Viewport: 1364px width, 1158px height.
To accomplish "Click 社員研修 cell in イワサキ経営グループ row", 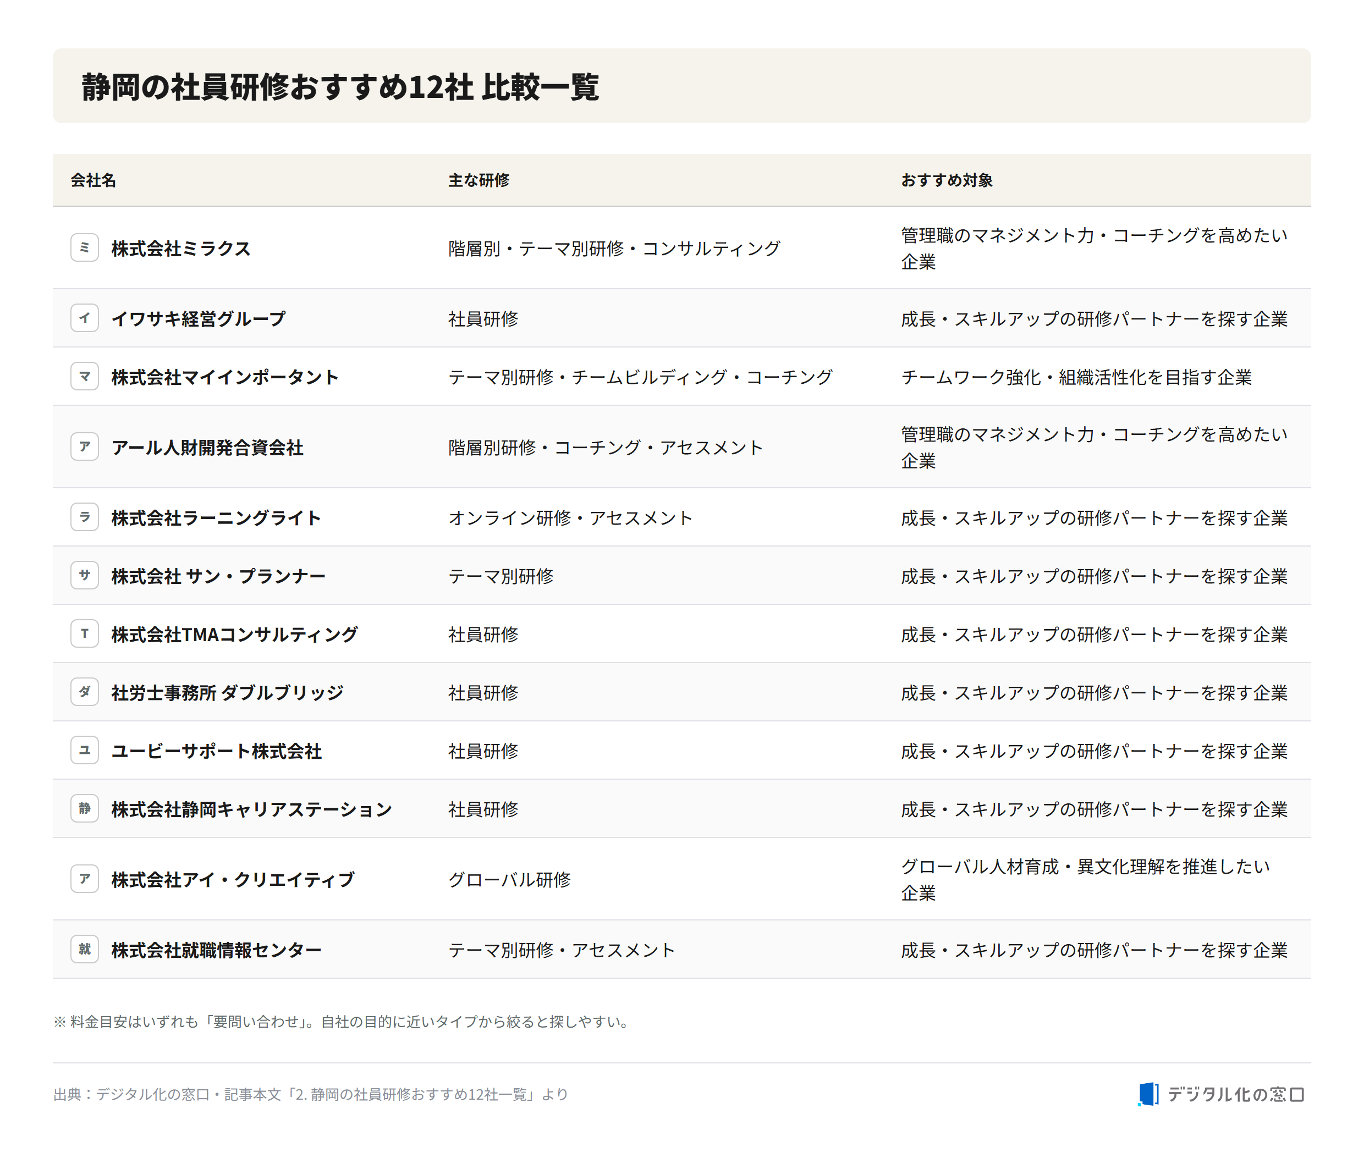I will tap(483, 318).
